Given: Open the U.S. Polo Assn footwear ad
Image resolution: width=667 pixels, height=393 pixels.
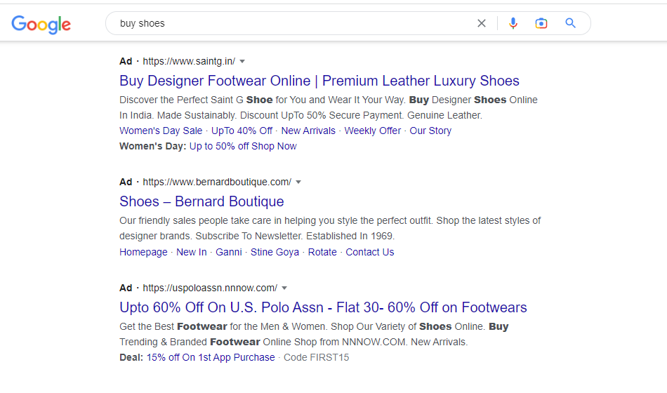Looking at the screenshot, I should 323,307.
